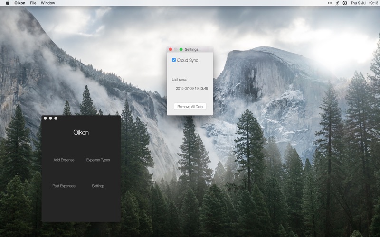Open the File menu
The height and width of the screenshot is (237, 380).
[33, 3]
